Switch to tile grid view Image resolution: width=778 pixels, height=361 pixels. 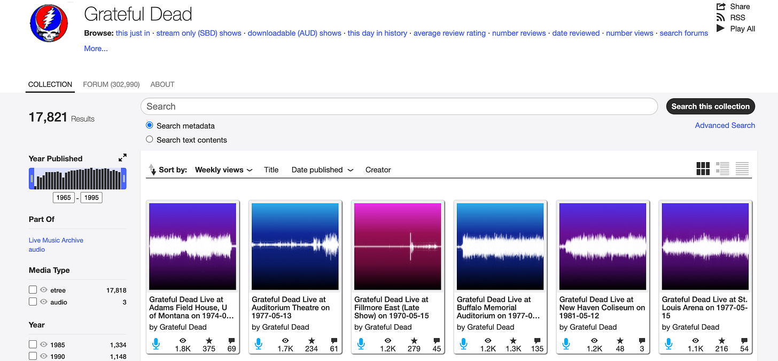[x=703, y=169]
